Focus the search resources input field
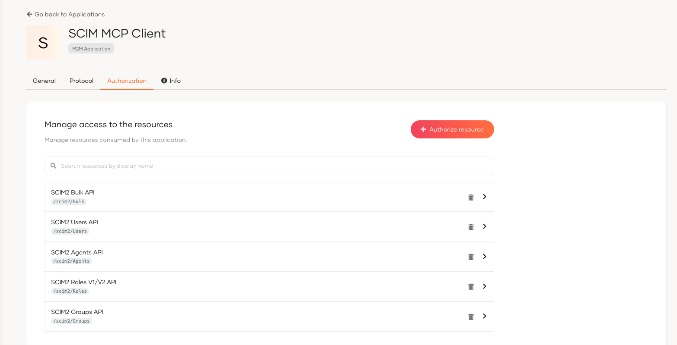The image size is (677, 345). click(269, 166)
